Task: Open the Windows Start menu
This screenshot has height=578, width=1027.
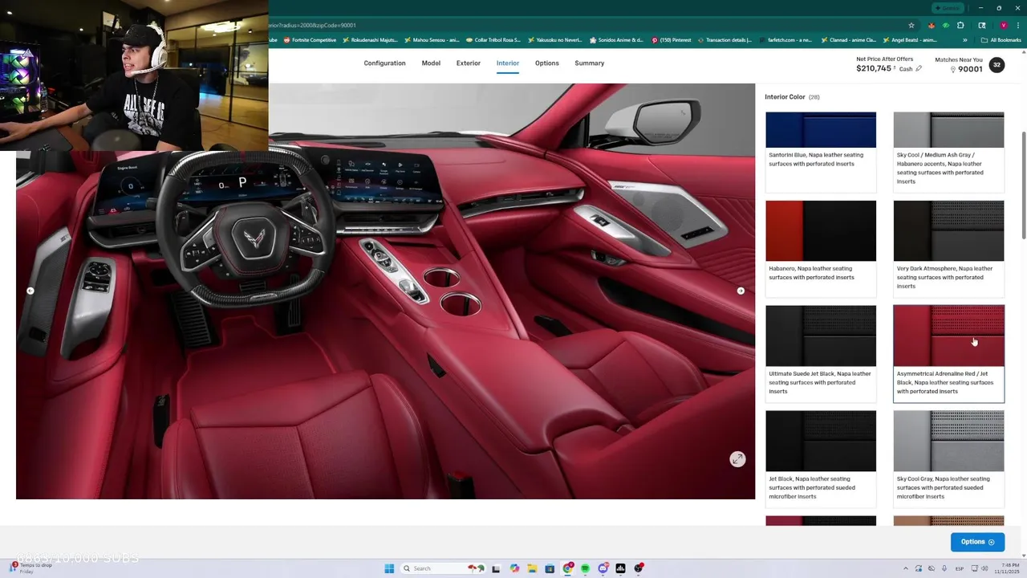Action: [389, 568]
